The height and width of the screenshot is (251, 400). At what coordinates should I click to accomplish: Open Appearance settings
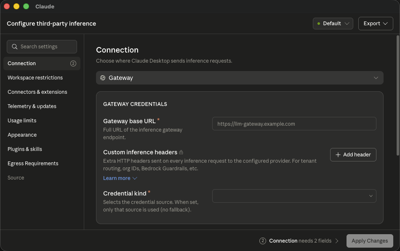pyautogui.click(x=22, y=135)
